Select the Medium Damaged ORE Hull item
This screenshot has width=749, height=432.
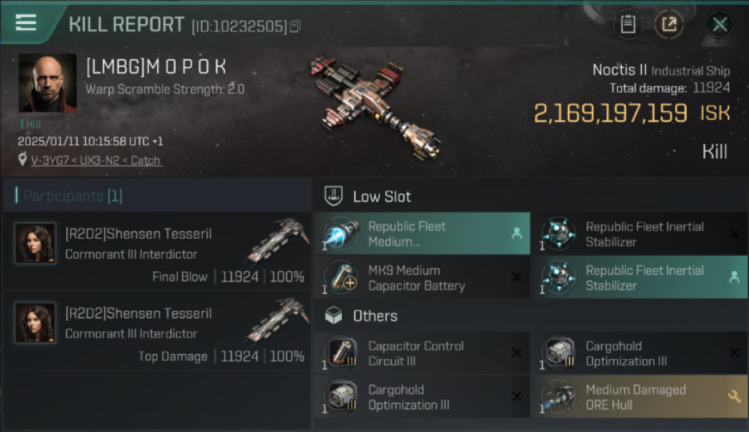(640, 397)
